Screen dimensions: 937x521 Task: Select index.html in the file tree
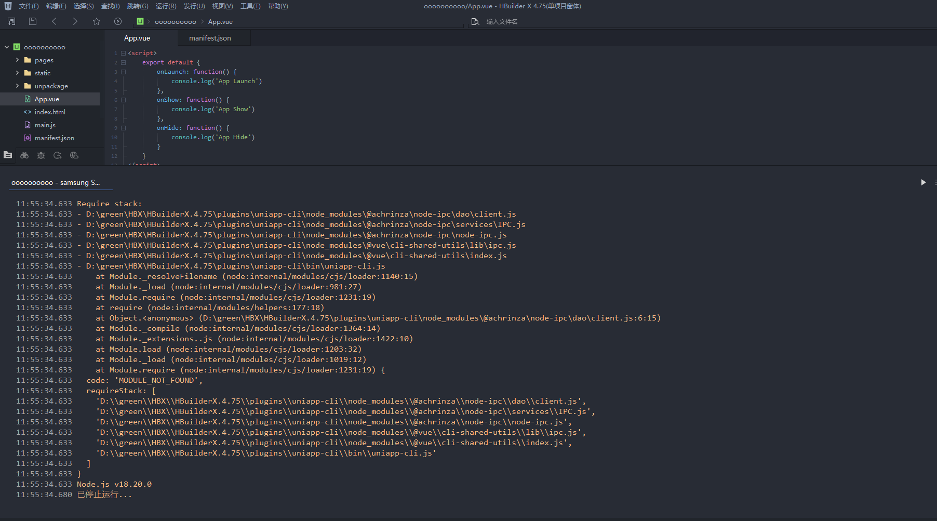[x=50, y=112]
